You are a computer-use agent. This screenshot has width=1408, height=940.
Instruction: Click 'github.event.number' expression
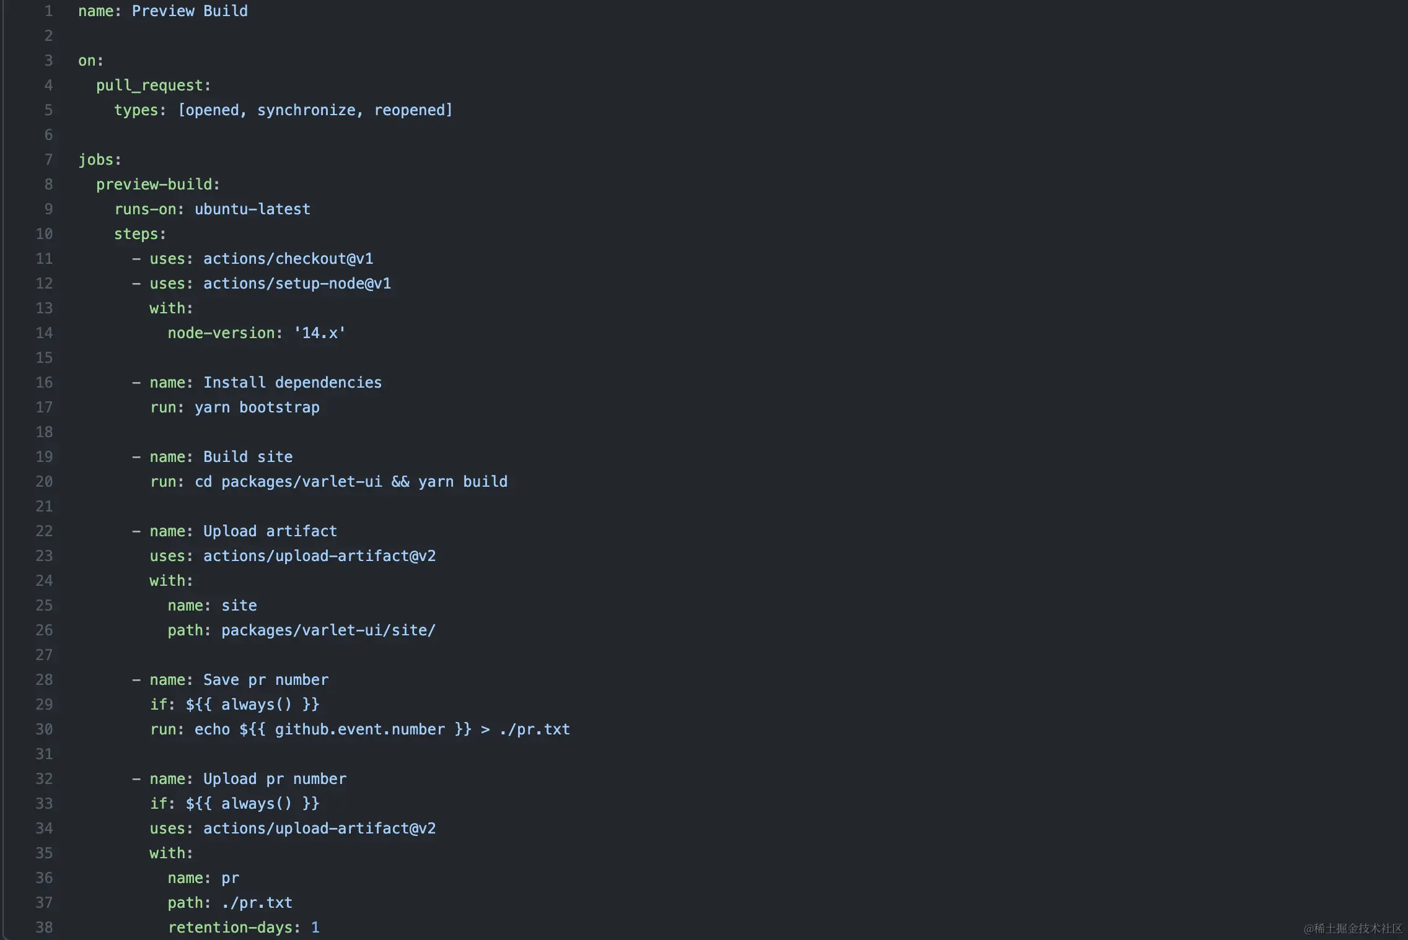click(x=359, y=729)
